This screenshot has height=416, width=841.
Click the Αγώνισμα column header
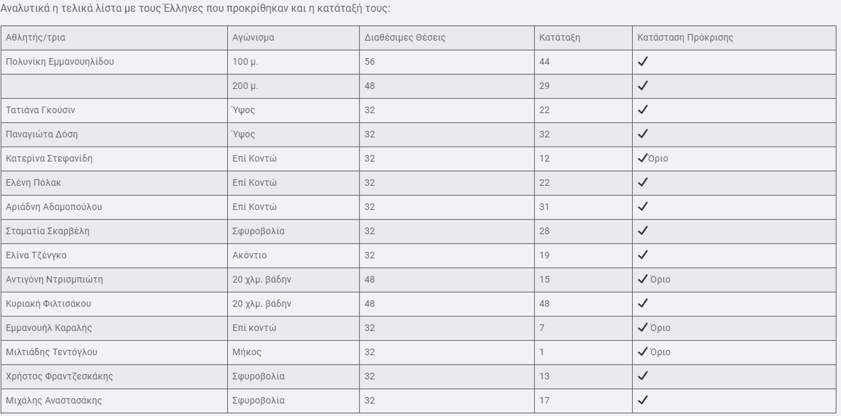coord(293,38)
